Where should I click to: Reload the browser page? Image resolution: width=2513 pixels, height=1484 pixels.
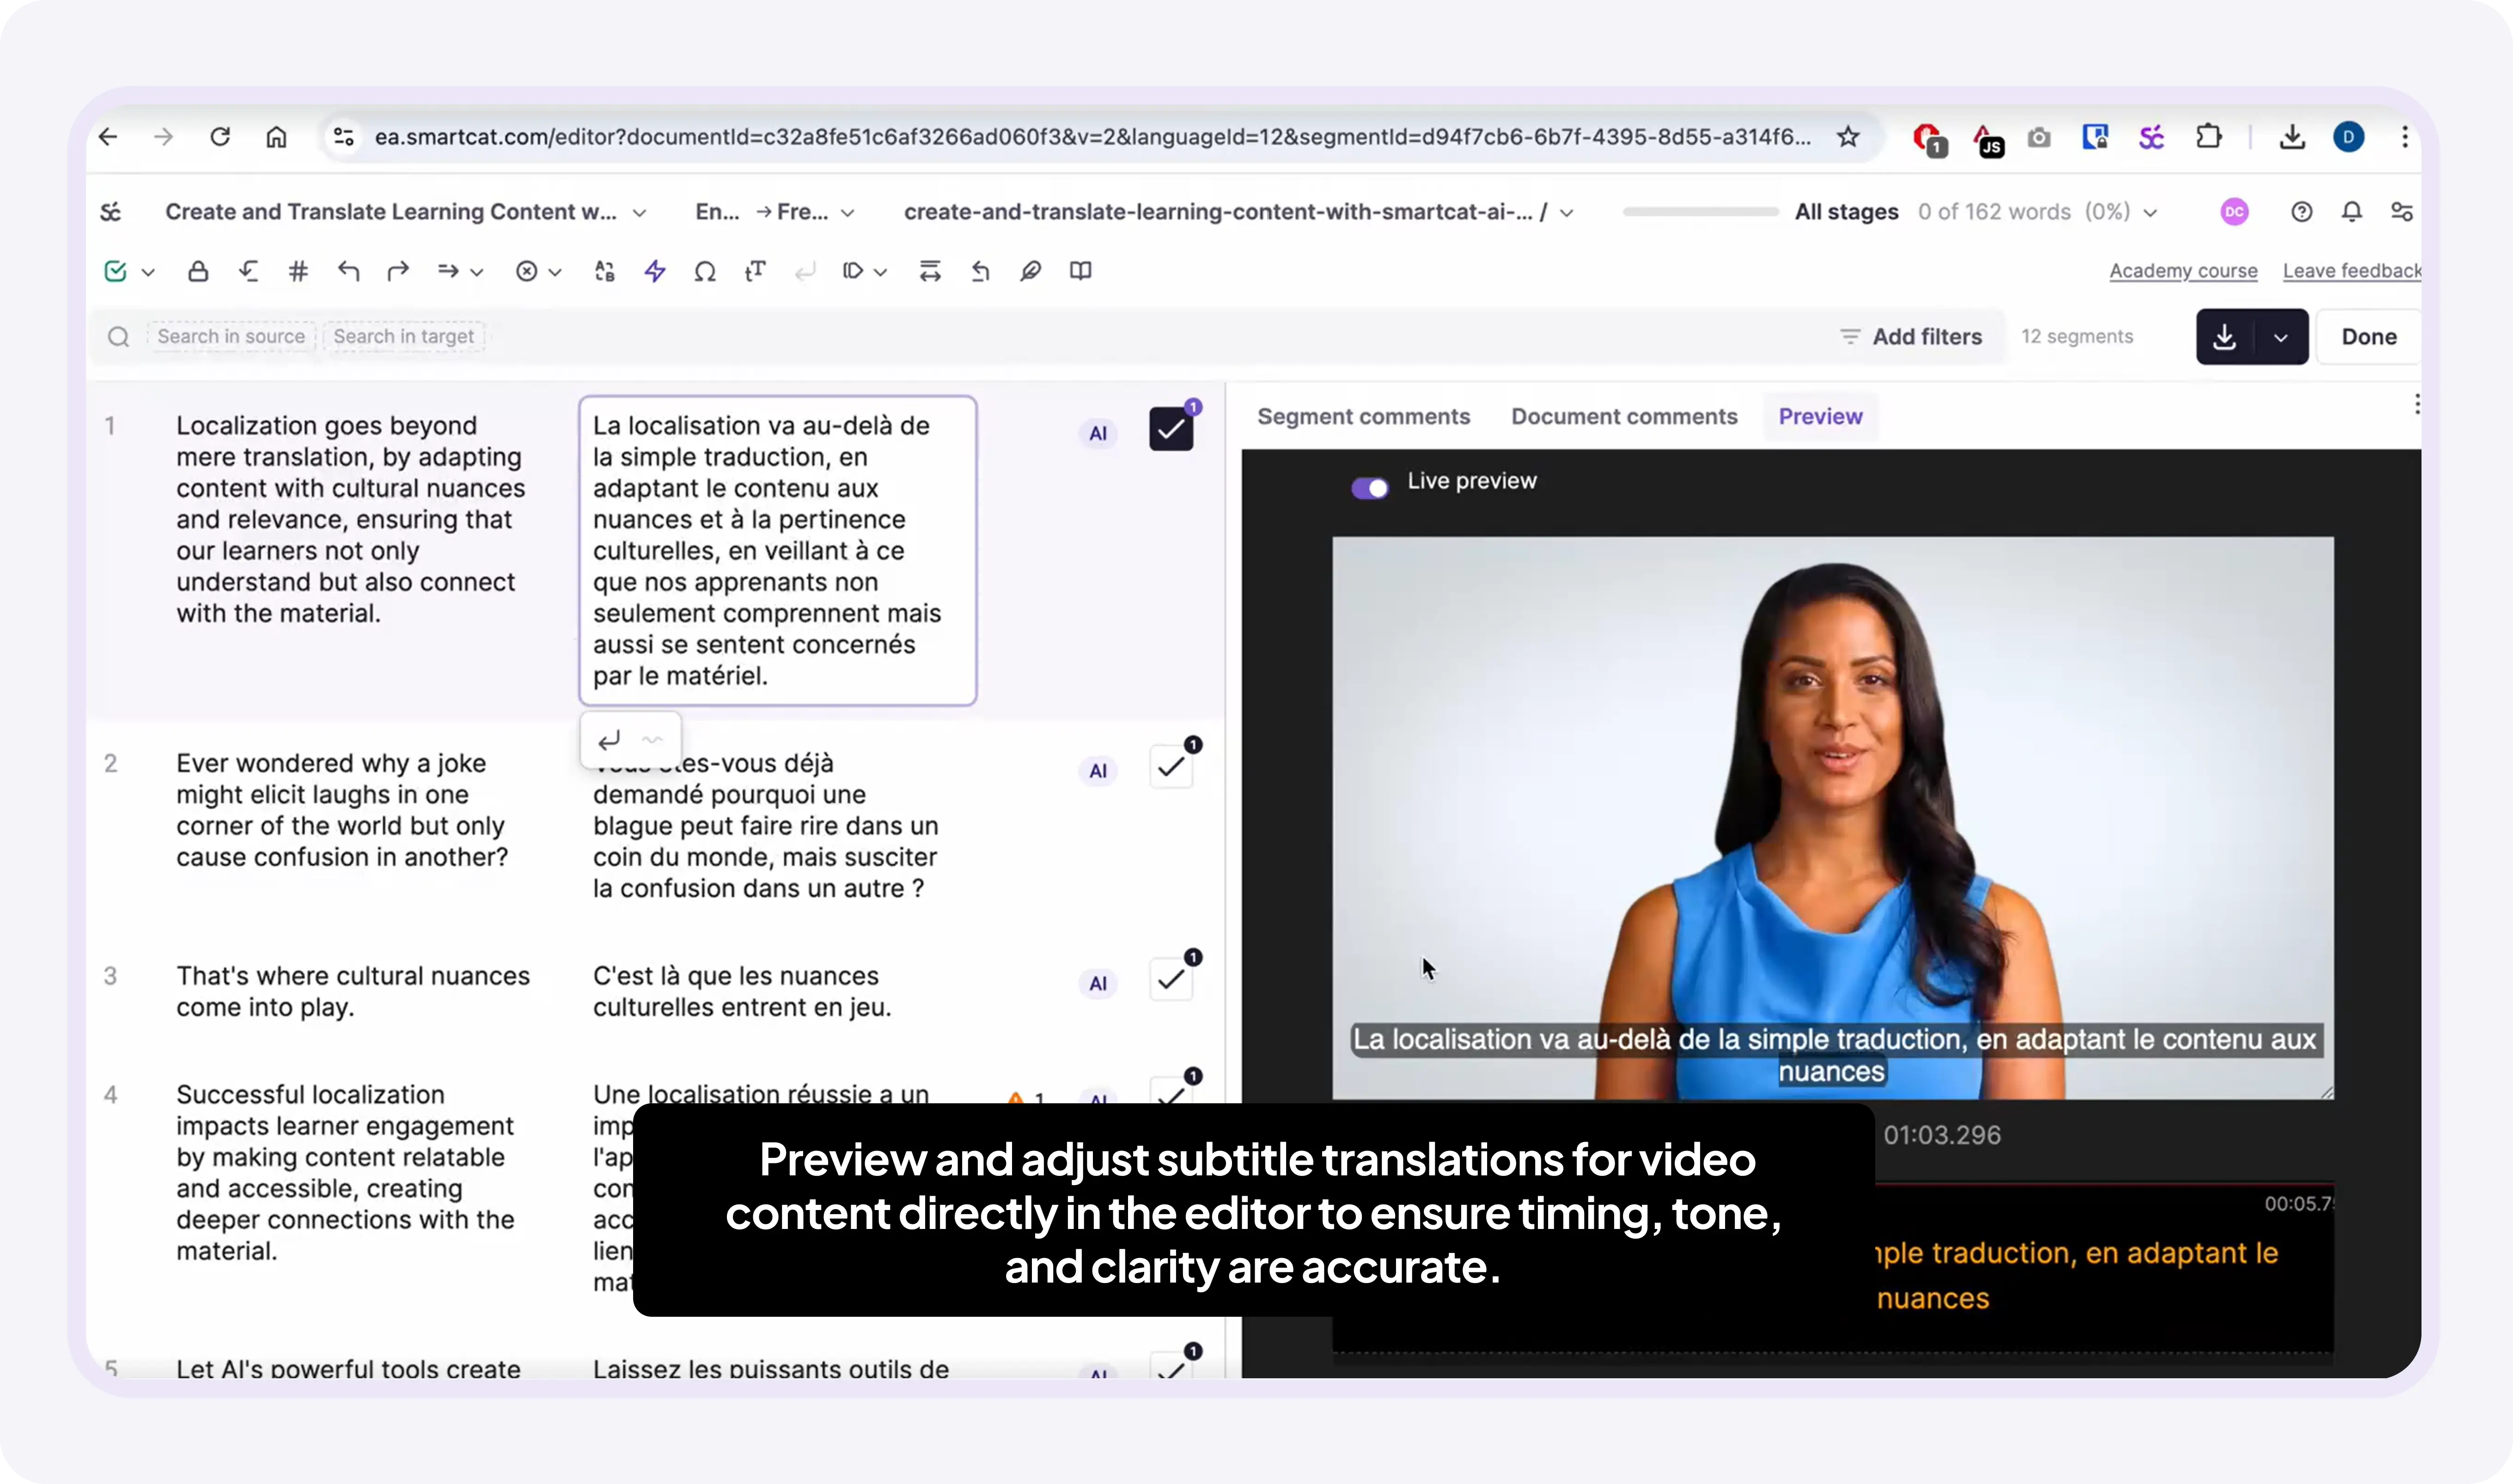click(220, 137)
